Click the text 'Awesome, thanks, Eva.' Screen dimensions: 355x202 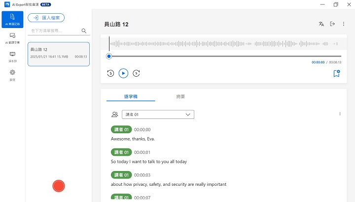[133, 139]
